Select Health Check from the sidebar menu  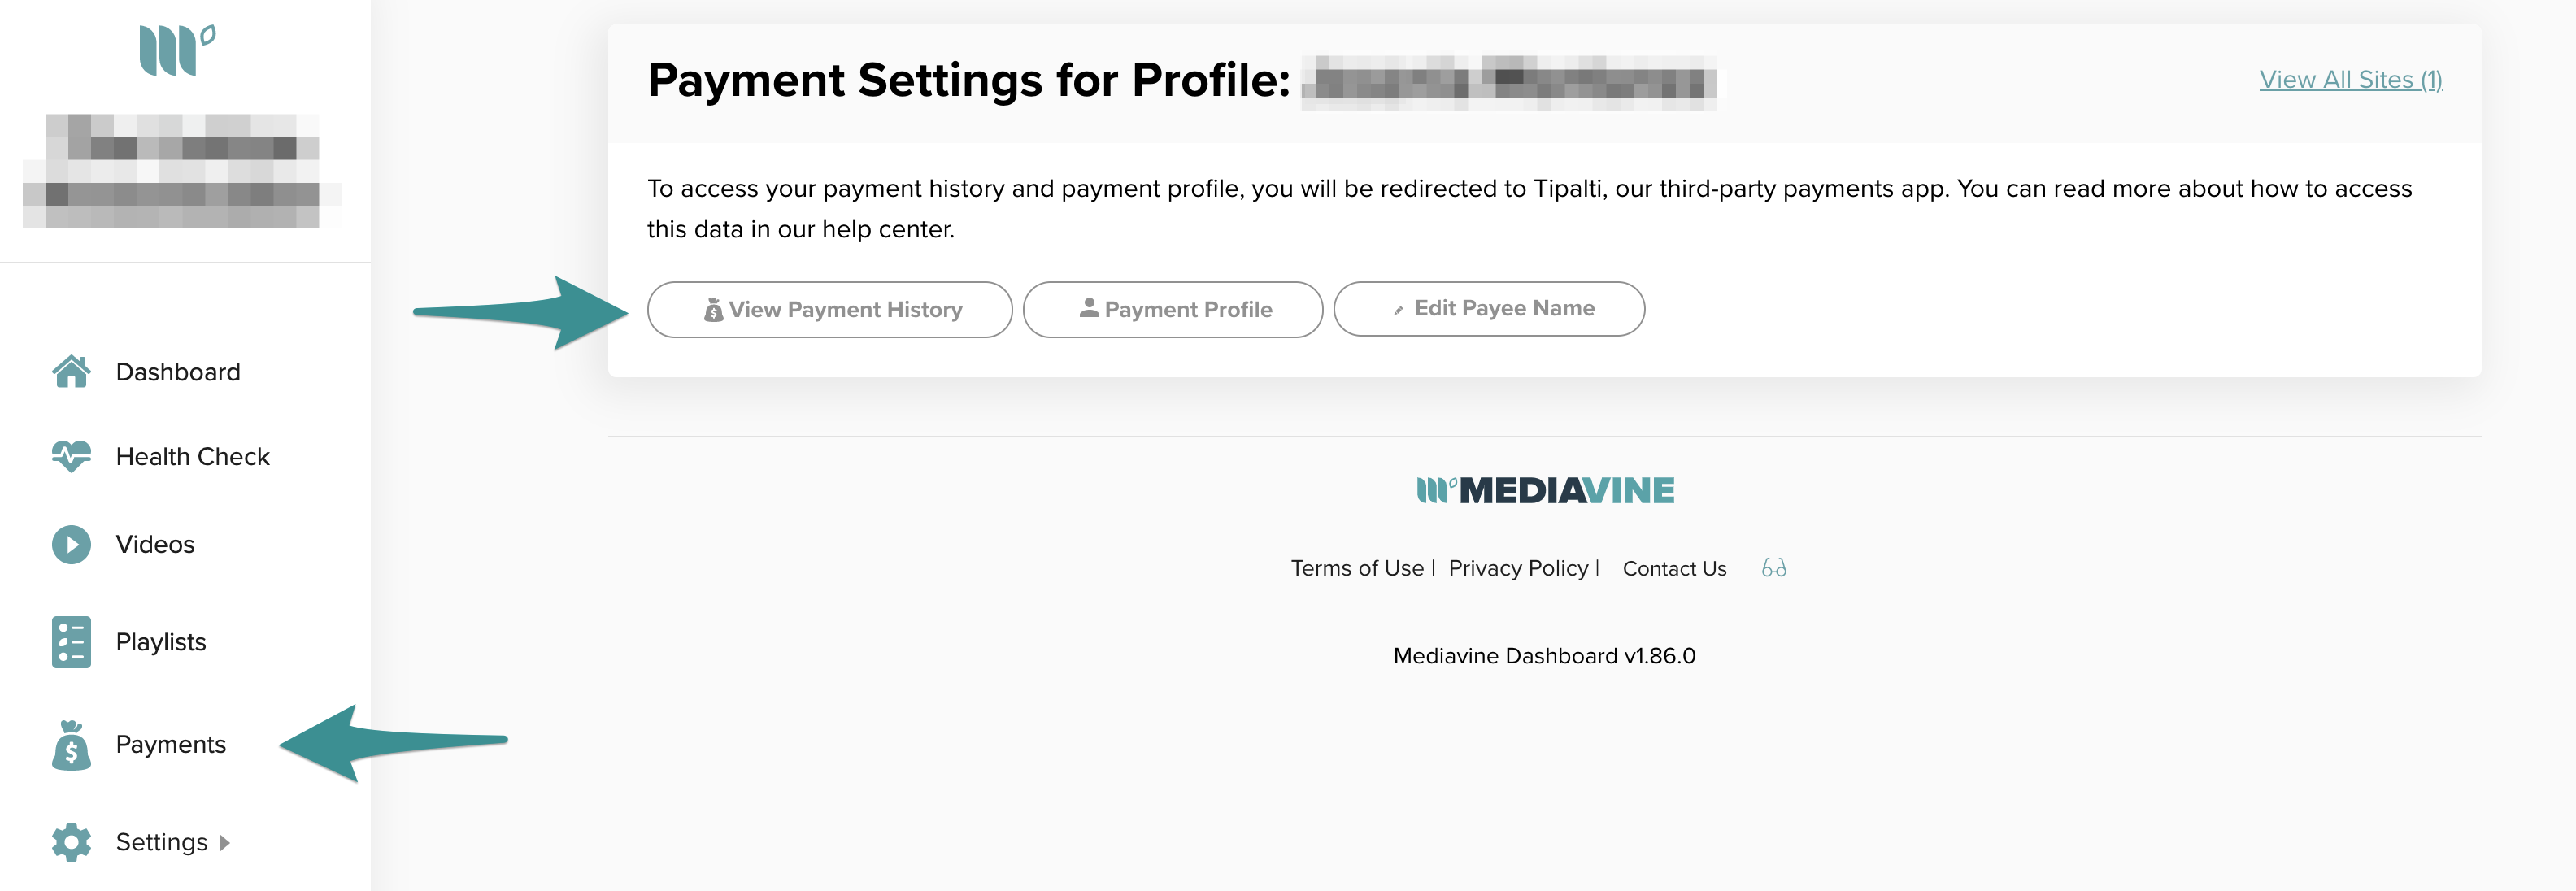coord(192,456)
